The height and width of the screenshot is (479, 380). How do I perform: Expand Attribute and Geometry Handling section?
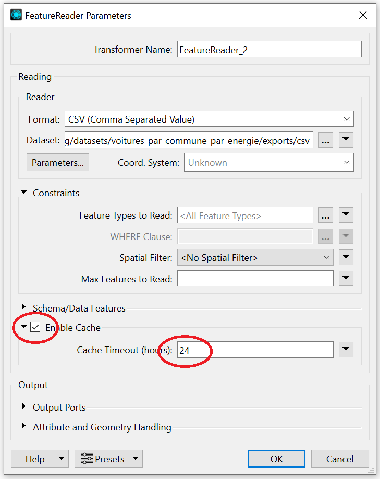click(x=23, y=426)
